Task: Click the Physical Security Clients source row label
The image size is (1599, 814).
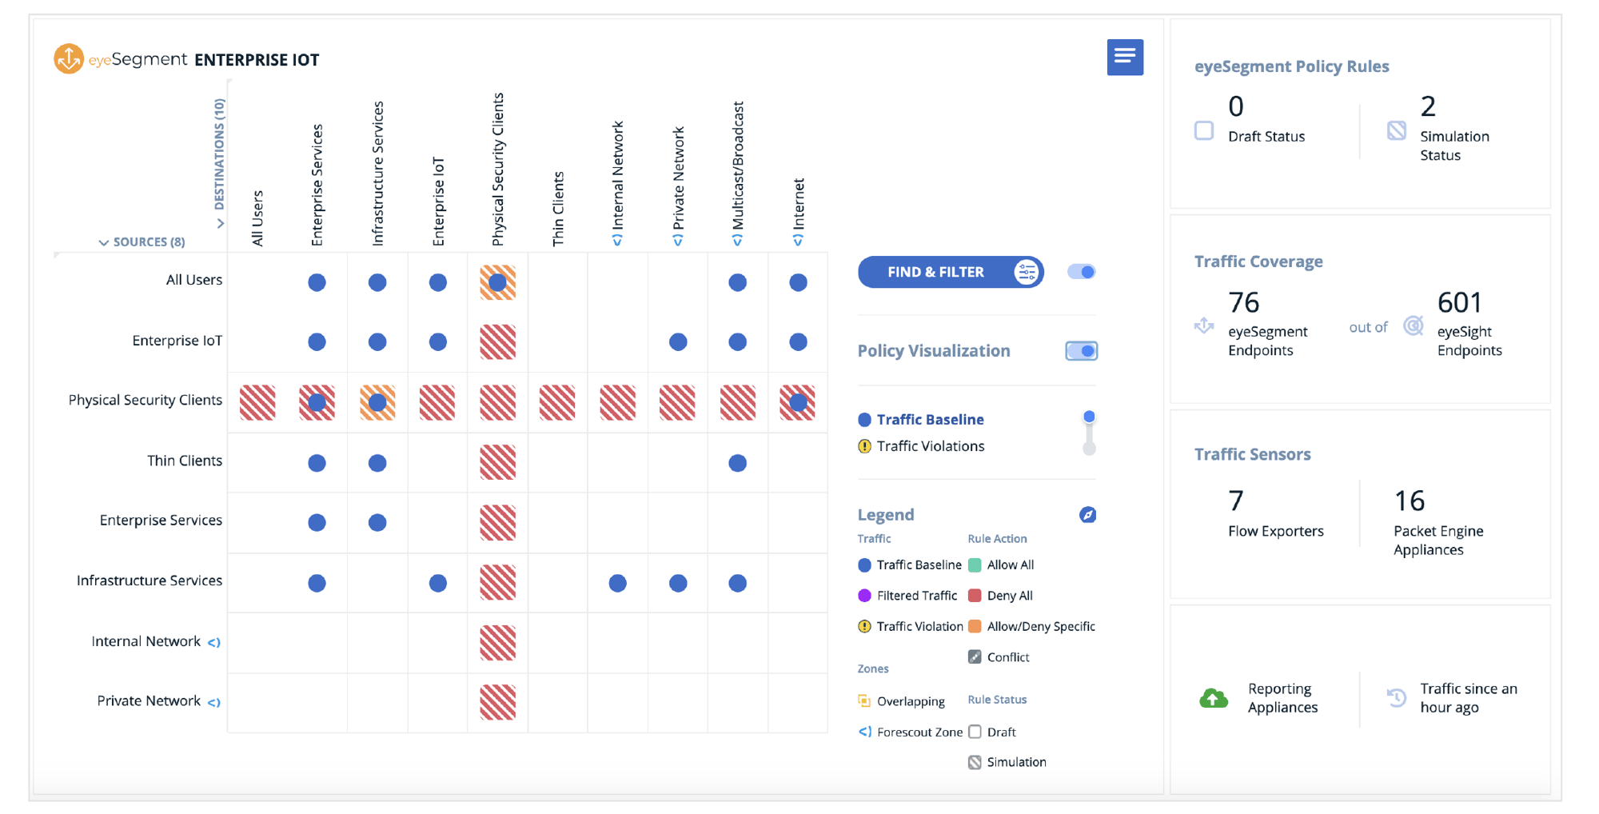Action: tap(145, 400)
